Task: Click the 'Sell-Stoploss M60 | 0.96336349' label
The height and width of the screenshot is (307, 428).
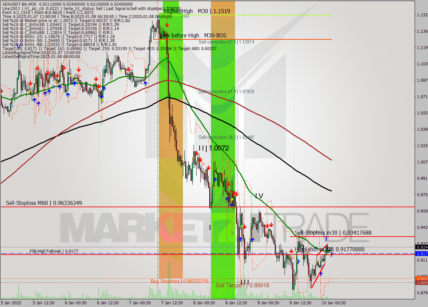Action: (44, 203)
